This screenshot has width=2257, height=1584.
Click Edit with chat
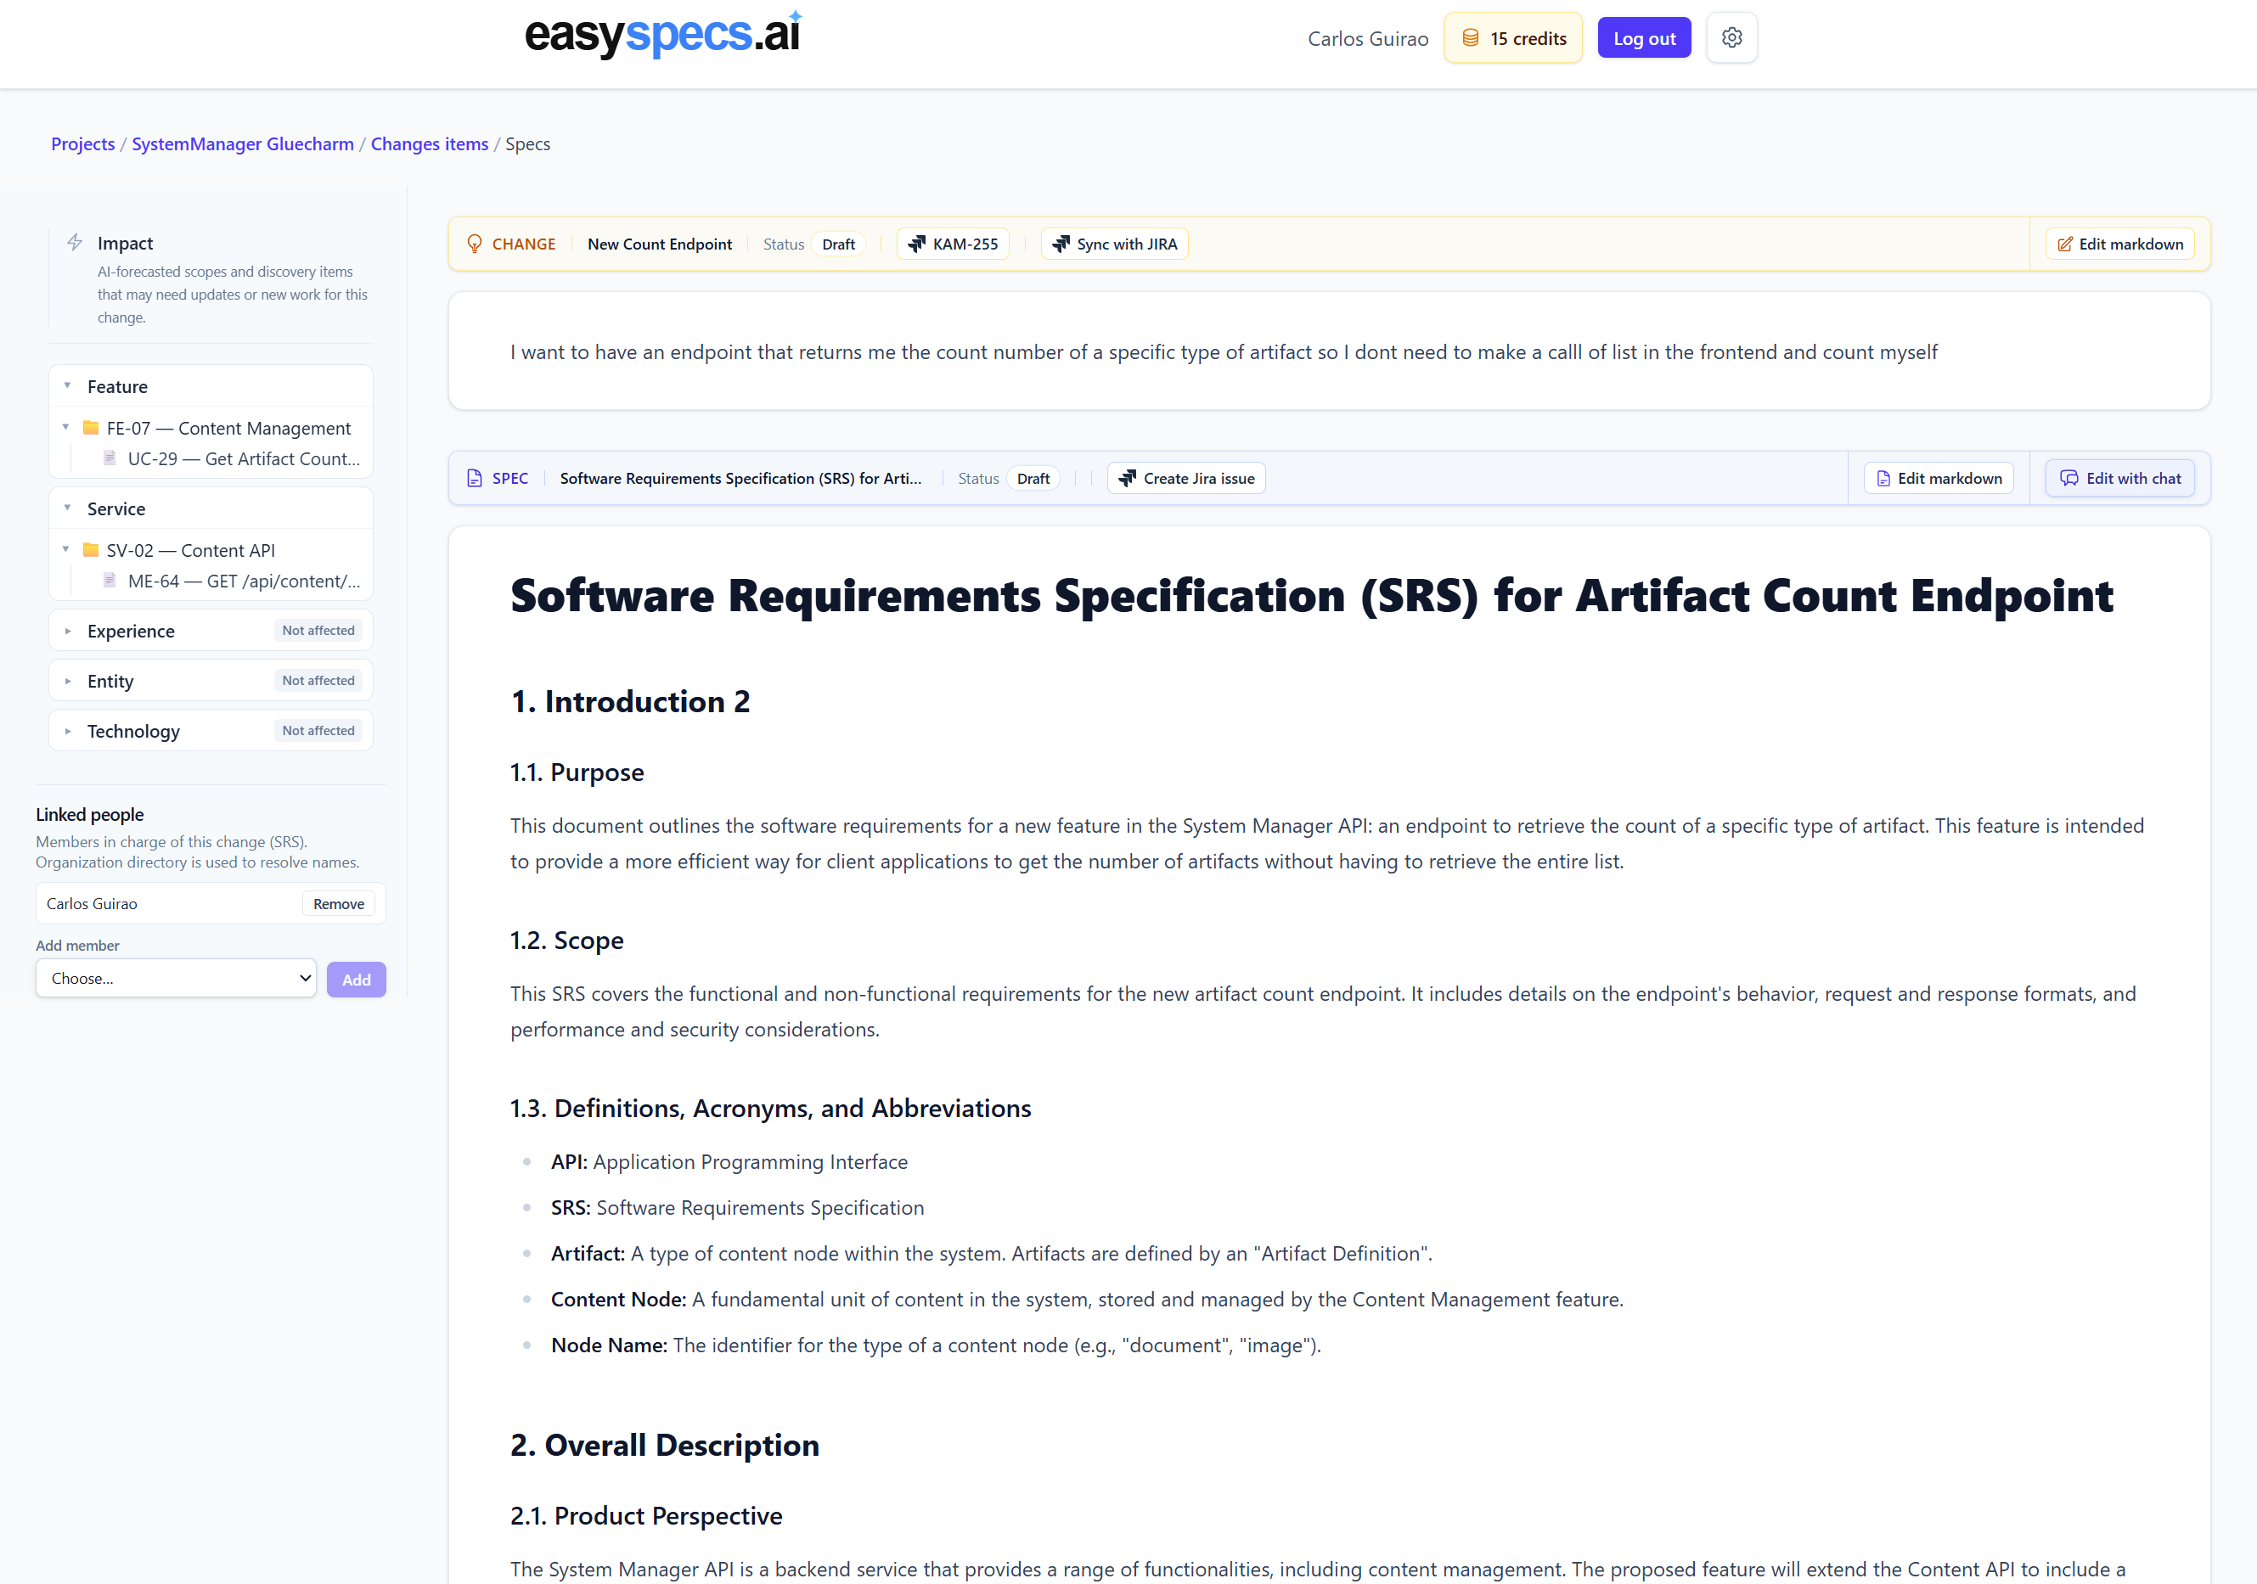2119,479
